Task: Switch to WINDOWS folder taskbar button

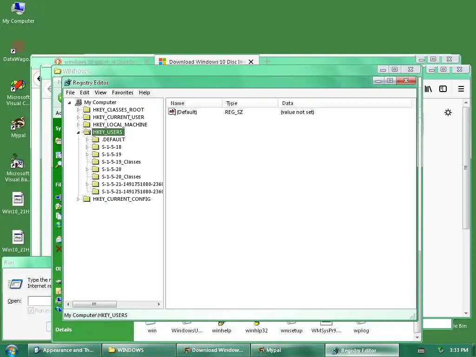Action: (x=139, y=350)
